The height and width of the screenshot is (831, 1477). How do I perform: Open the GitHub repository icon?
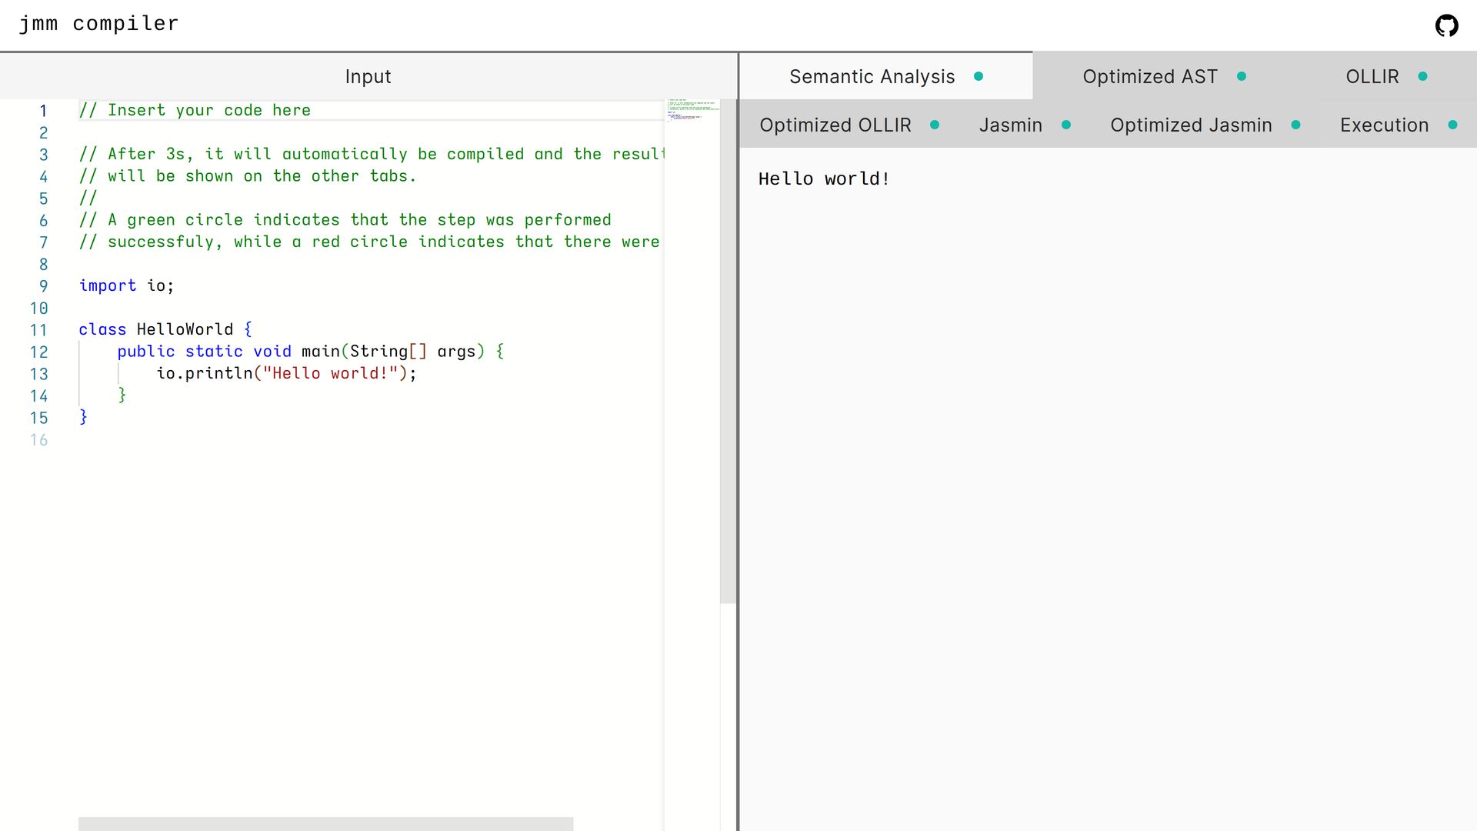(1446, 25)
